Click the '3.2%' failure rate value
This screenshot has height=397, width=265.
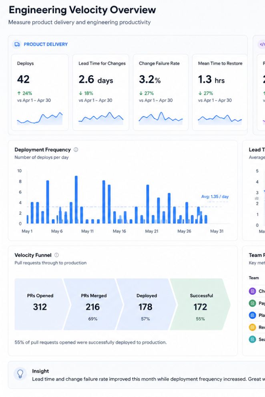pyautogui.click(x=150, y=79)
